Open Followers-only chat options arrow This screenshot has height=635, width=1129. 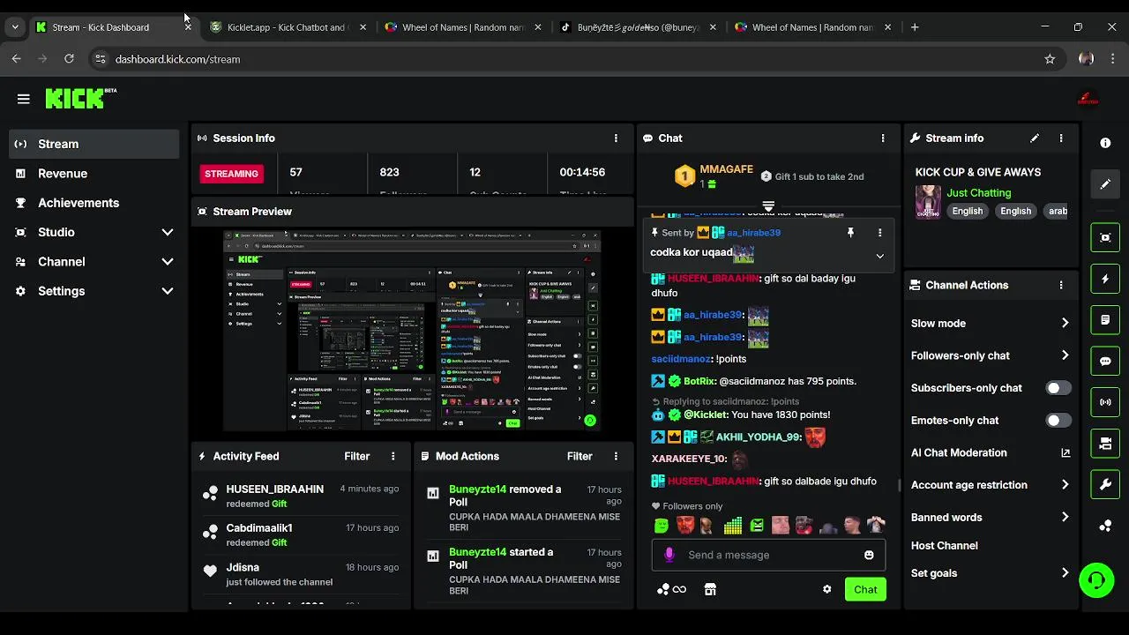pyautogui.click(x=1065, y=355)
